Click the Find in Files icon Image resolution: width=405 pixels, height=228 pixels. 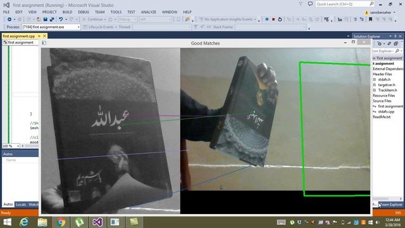(x=187, y=19)
